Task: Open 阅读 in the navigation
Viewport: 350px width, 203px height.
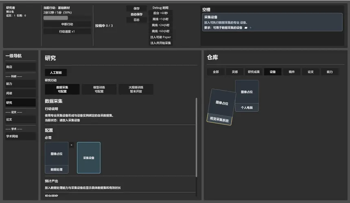Action: [x=20, y=93]
